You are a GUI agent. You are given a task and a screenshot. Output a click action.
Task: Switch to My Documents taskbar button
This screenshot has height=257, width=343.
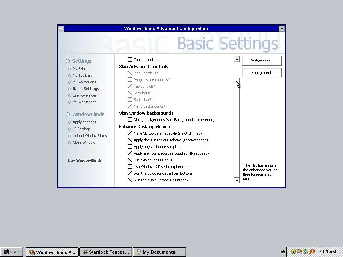tap(159, 252)
